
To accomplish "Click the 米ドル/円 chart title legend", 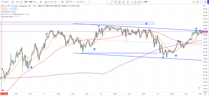I will [15, 6].
